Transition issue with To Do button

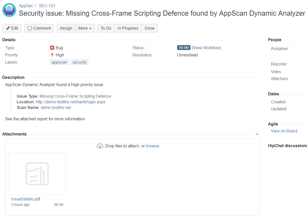[106, 28]
